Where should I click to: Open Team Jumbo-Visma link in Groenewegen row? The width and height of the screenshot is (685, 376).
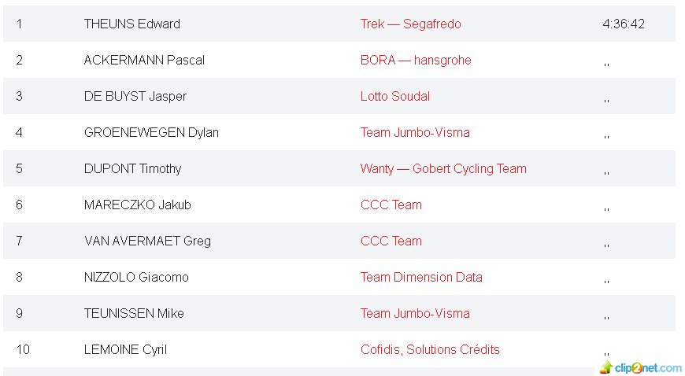415,133
